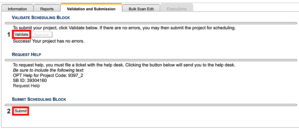
Task: Click the 'To submit your project' instruction text
Action: (124, 28)
